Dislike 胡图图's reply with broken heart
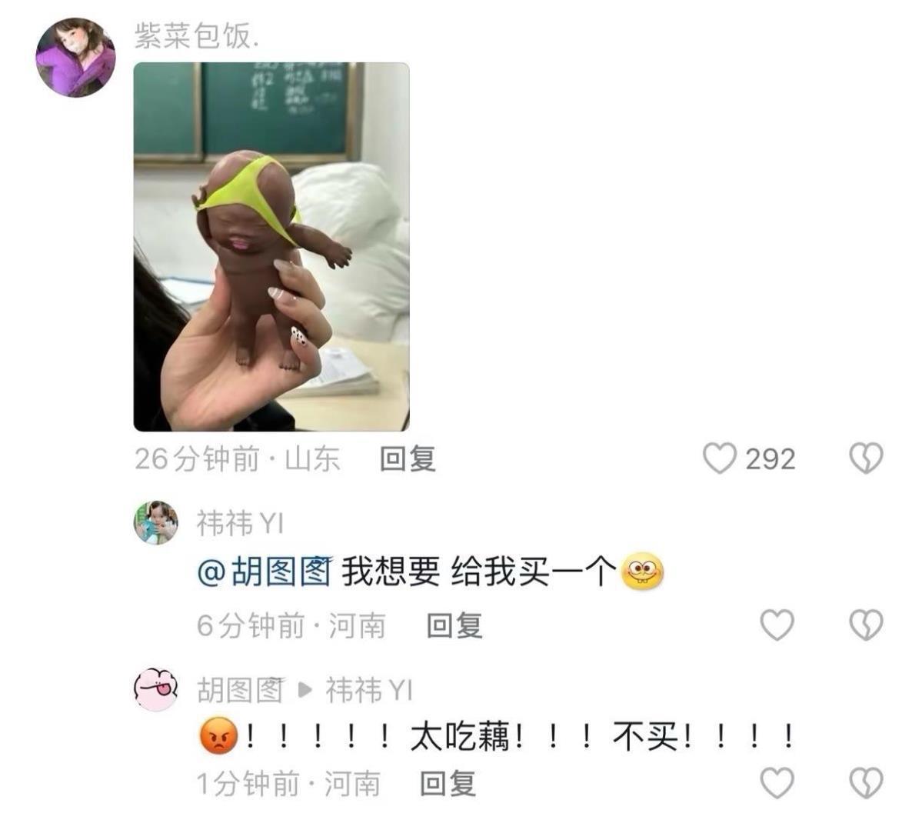This screenshot has width=922, height=813. click(867, 783)
